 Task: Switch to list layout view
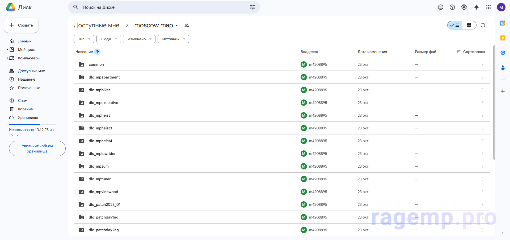pyautogui.click(x=455, y=25)
